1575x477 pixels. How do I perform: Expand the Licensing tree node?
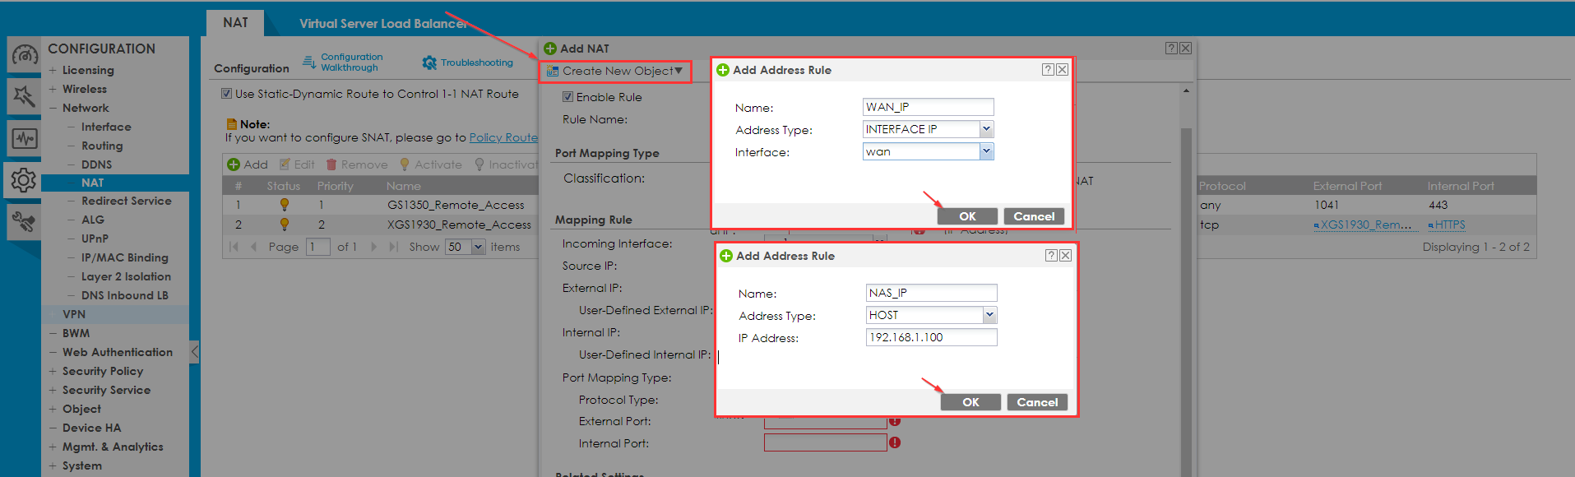click(x=53, y=70)
